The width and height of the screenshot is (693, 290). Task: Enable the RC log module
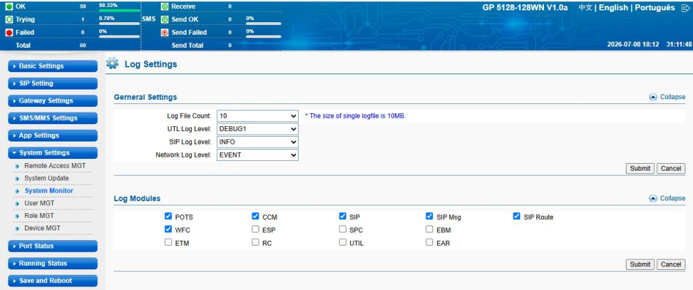pos(256,242)
